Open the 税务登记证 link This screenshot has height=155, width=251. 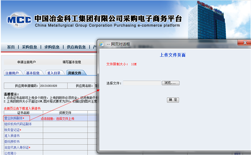pyautogui.click(x=12, y=130)
